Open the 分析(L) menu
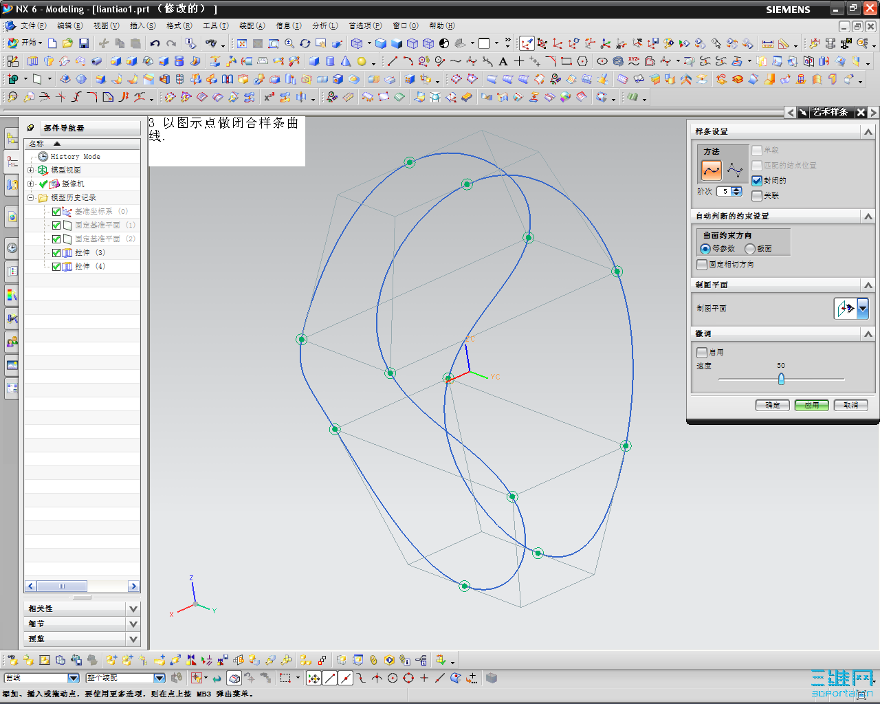This screenshot has width=880, height=704. 324,25
